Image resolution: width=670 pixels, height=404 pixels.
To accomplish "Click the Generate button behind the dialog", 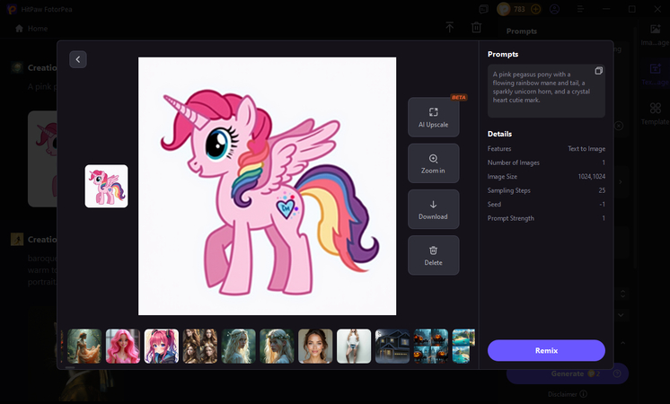I will [568, 373].
